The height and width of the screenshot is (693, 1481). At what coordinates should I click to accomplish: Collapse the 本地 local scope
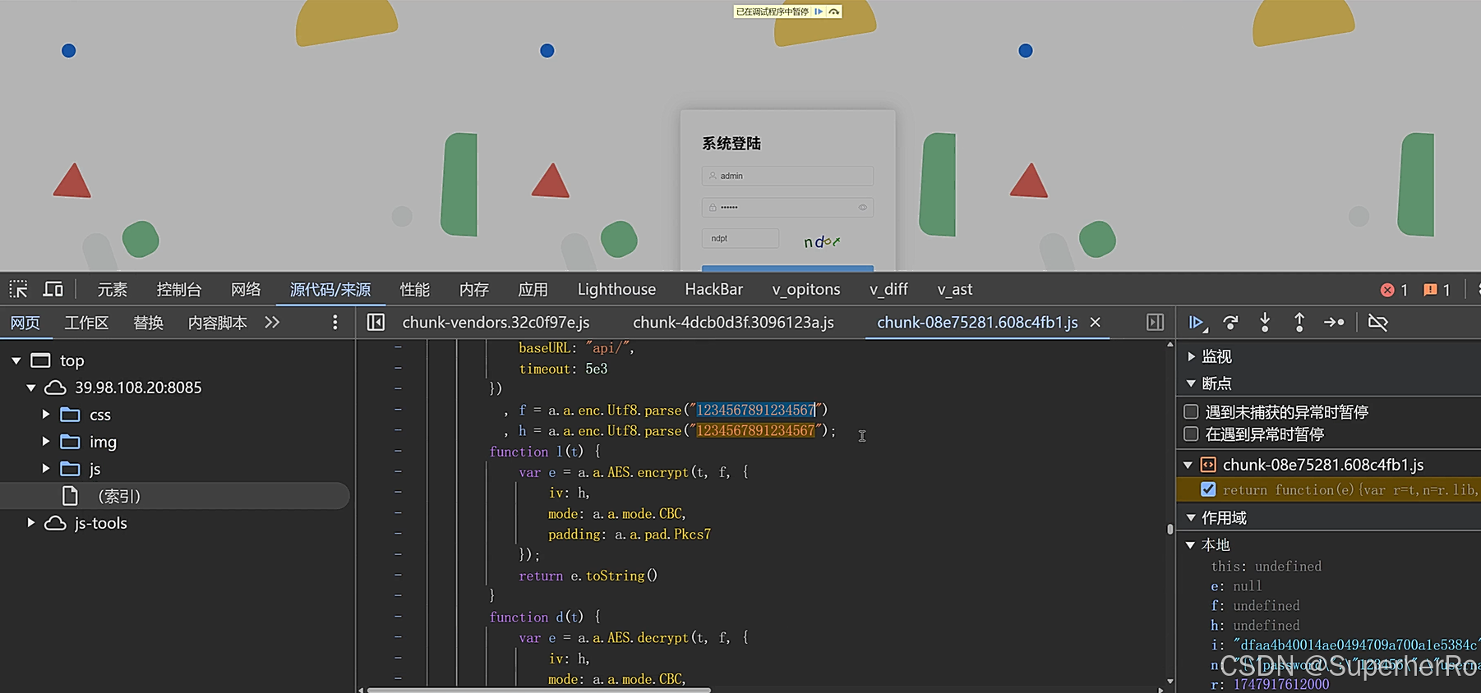click(1190, 545)
